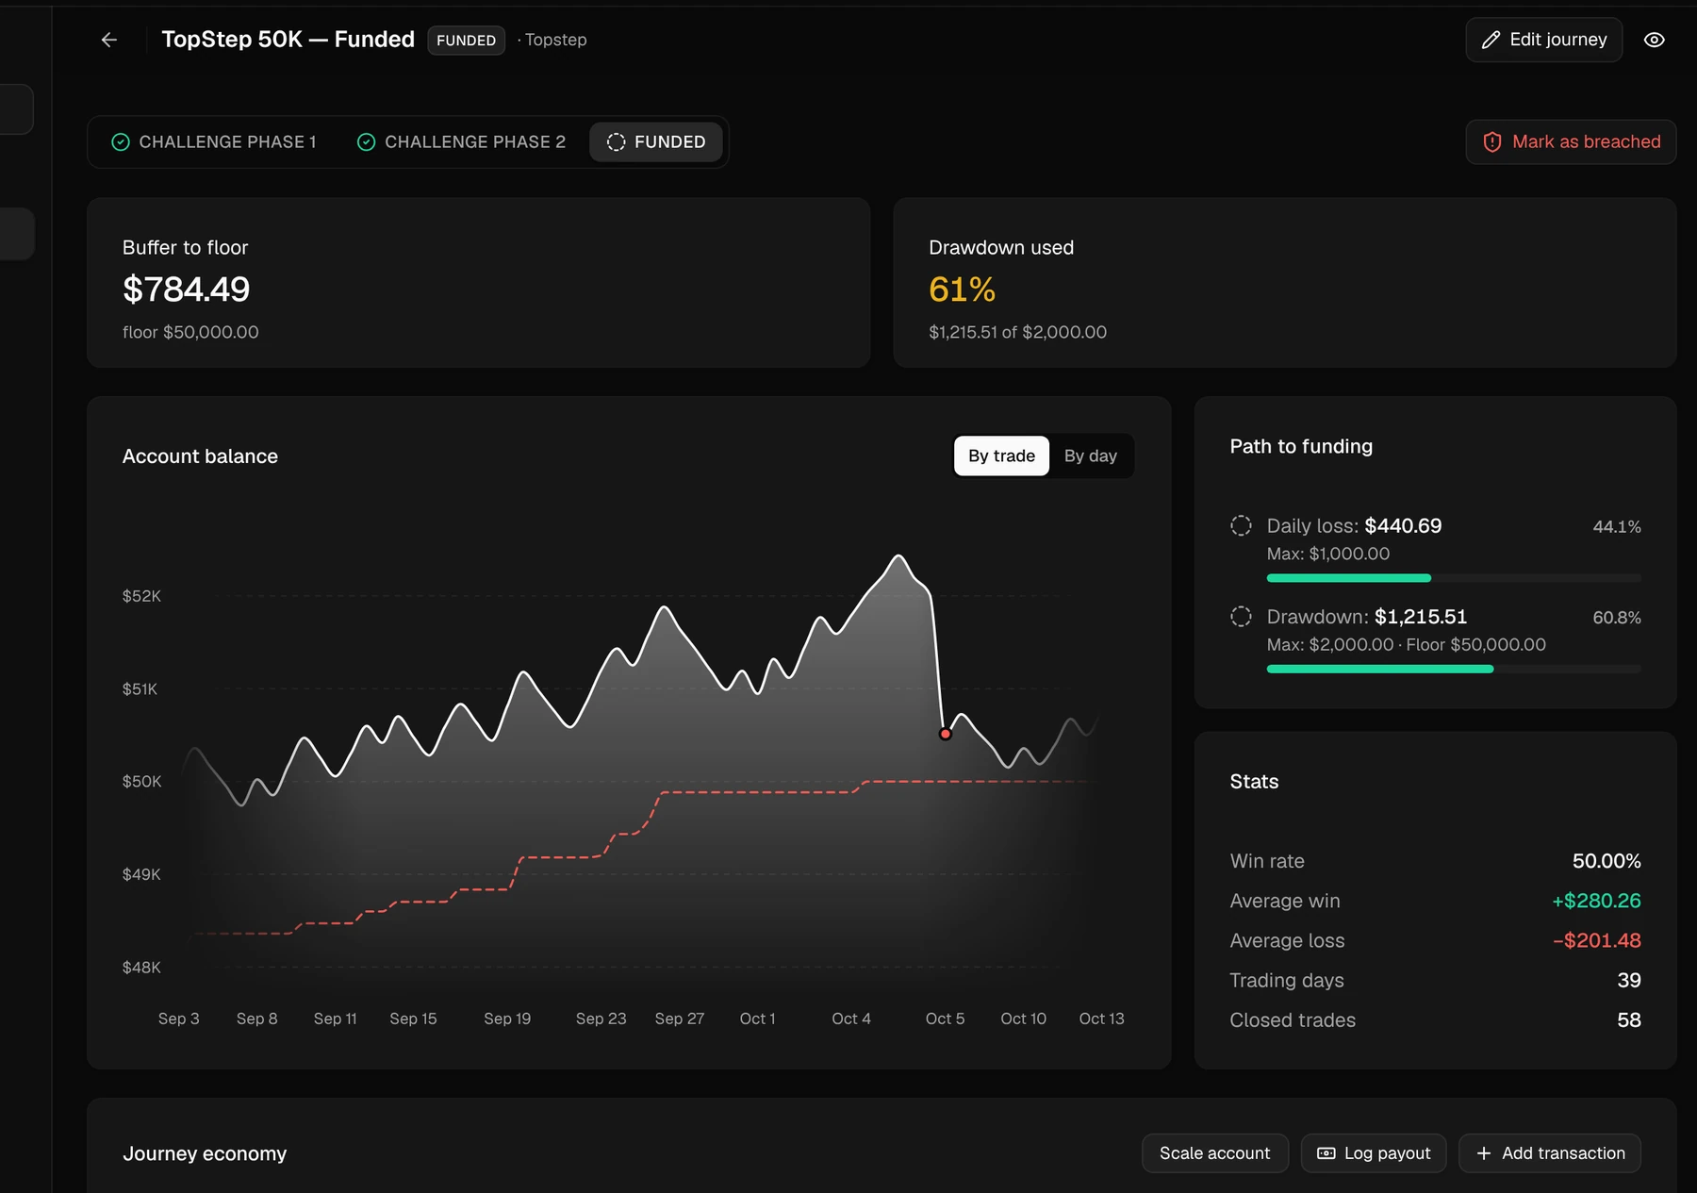Click the Add transaction button
The image size is (1697, 1193).
click(1550, 1153)
